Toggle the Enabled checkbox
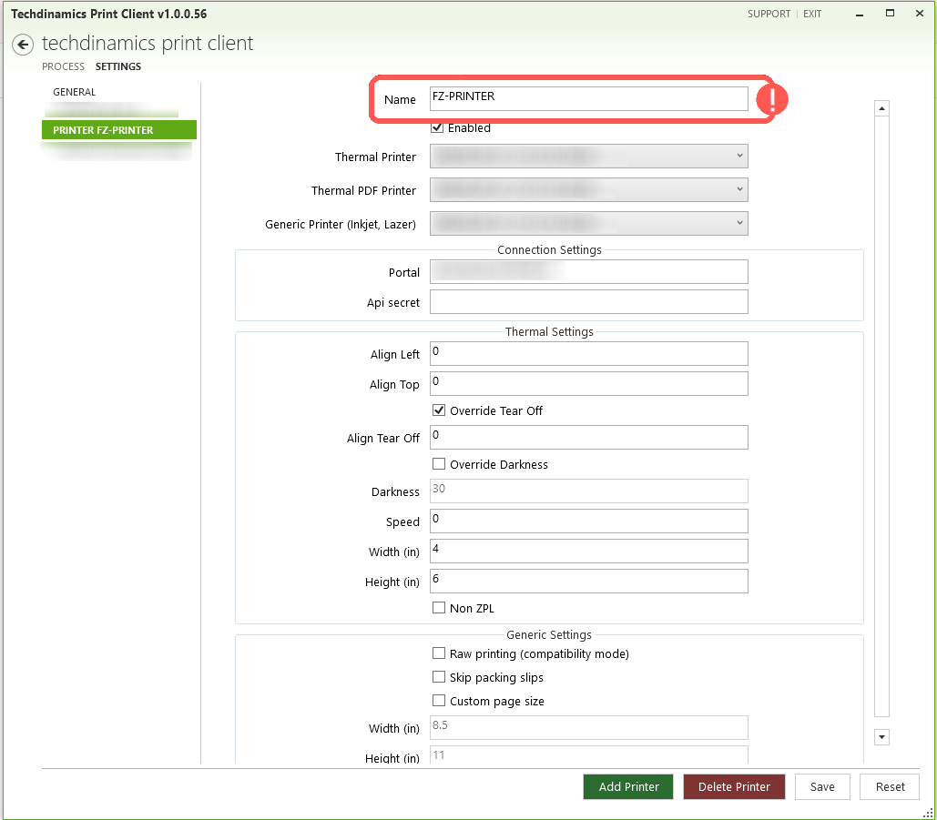 tap(437, 127)
